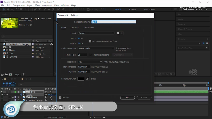This screenshot has width=212, height=119.
Task: Open the Pixel Aspect Ratio dropdown
Action: click(x=96, y=48)
